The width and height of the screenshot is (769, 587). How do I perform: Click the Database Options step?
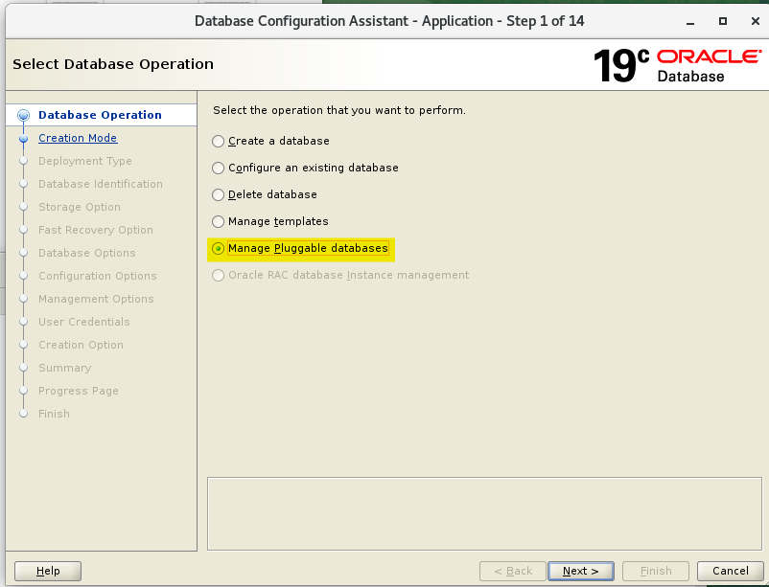pyautogui.click(x=87, y=254)
